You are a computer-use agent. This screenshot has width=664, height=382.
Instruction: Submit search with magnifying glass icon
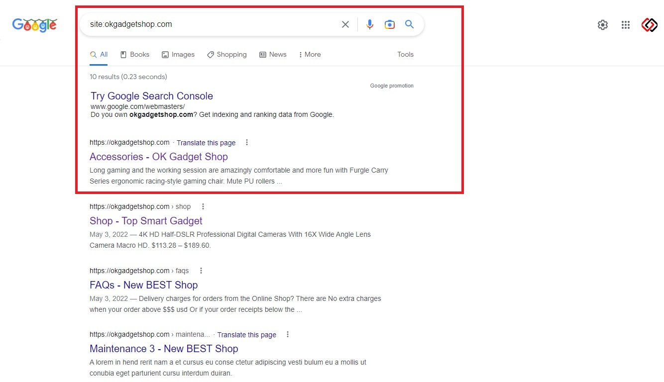coord(409,24)
